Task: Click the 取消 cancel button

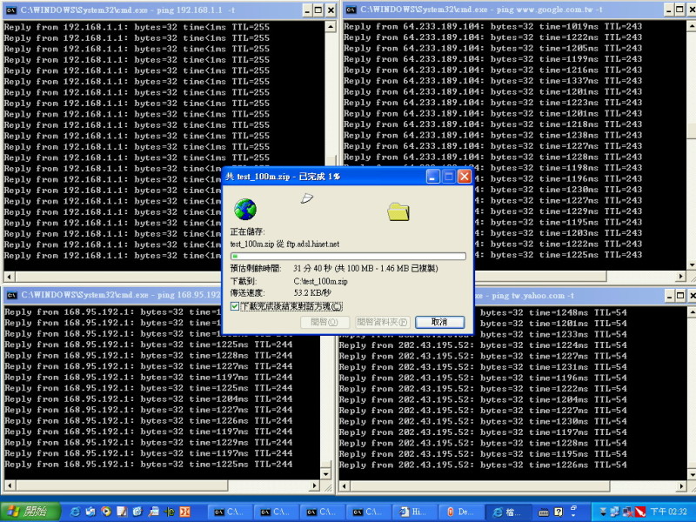Action: pos(439,322)
